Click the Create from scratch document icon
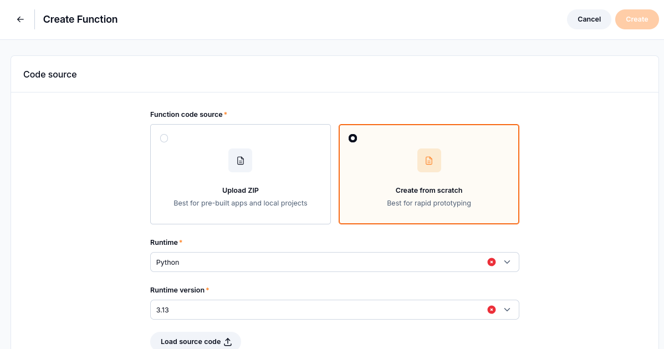The width and height of the screenshot is (664, 349). 429,160
